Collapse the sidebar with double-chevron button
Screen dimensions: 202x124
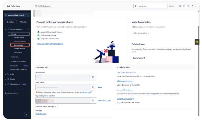click(x=26, y=114)
